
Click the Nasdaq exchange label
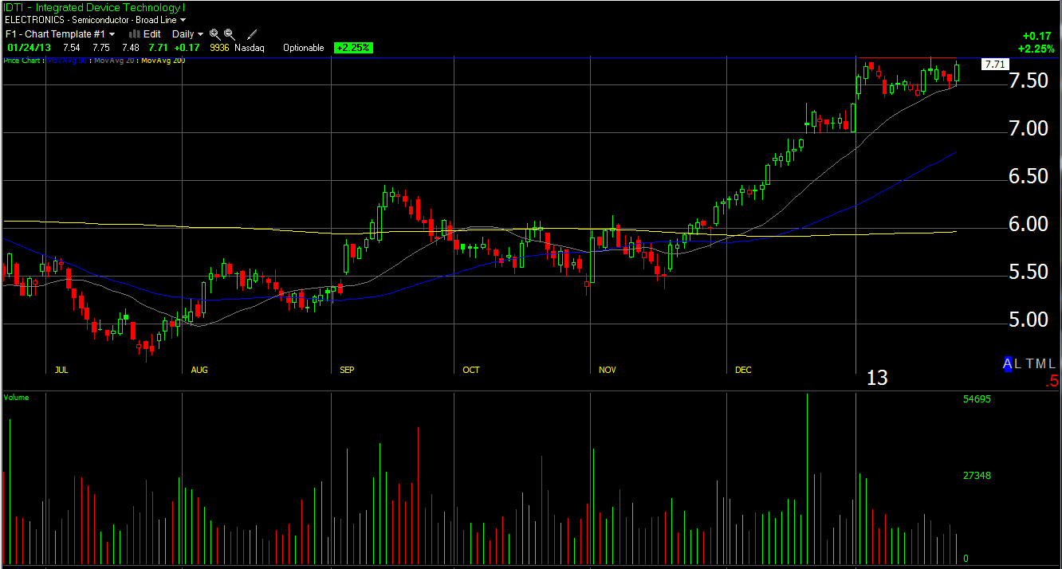point(250,48)
